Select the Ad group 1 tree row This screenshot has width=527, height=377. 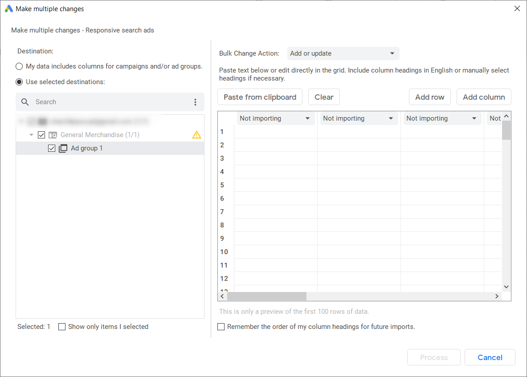(x=110, y=148)
